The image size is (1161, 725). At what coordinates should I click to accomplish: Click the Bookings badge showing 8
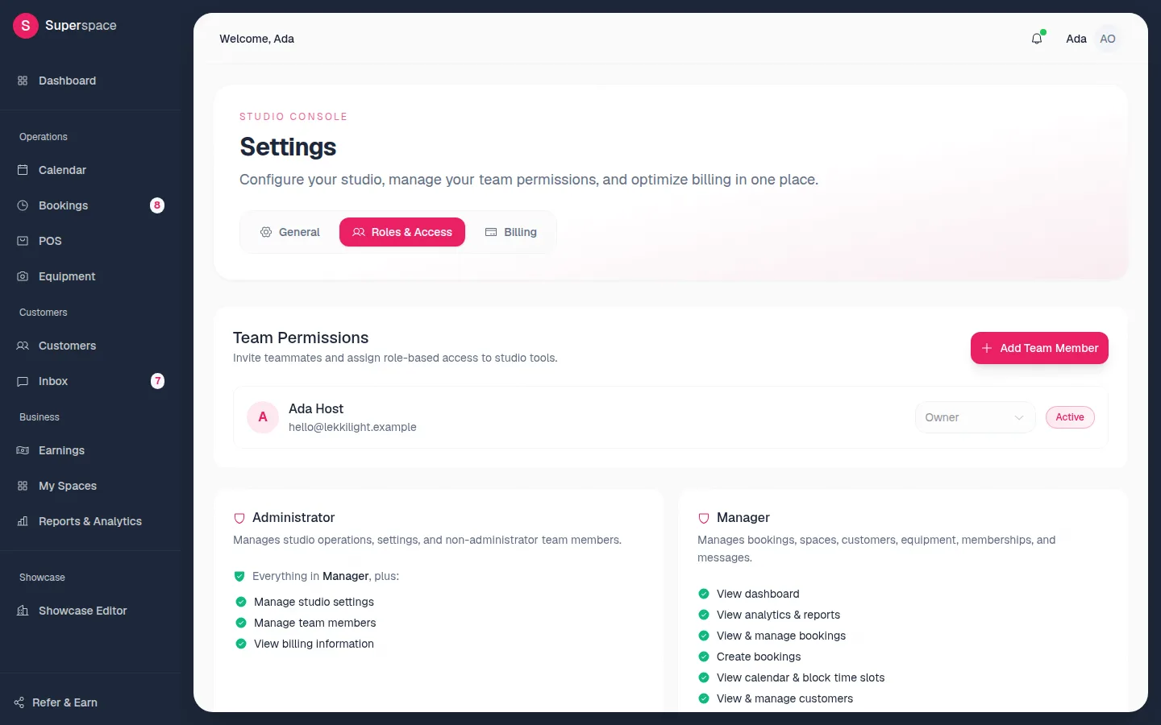pyautogui.click(x=157, y=205)
